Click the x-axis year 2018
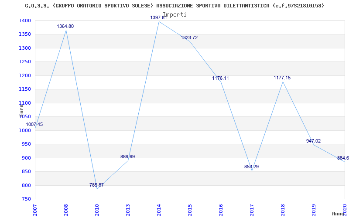This screenshot has height=218, width=349. pos(283,210)
